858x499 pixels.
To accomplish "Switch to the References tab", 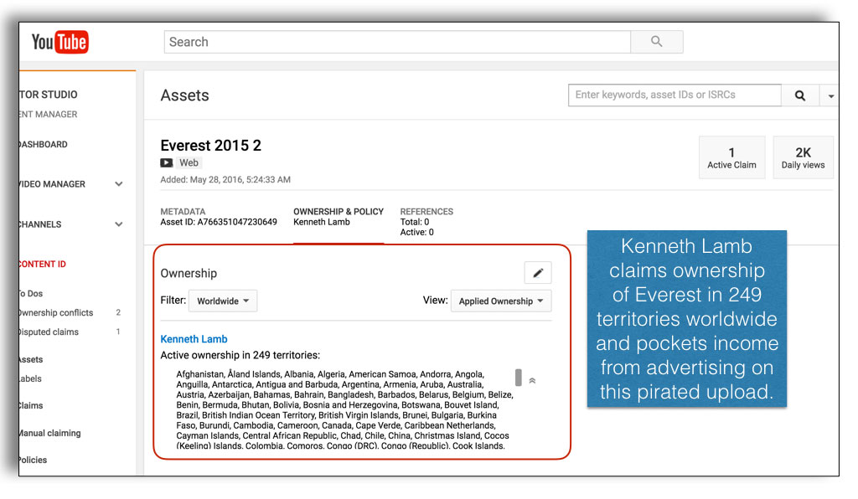I will point(426,221).
